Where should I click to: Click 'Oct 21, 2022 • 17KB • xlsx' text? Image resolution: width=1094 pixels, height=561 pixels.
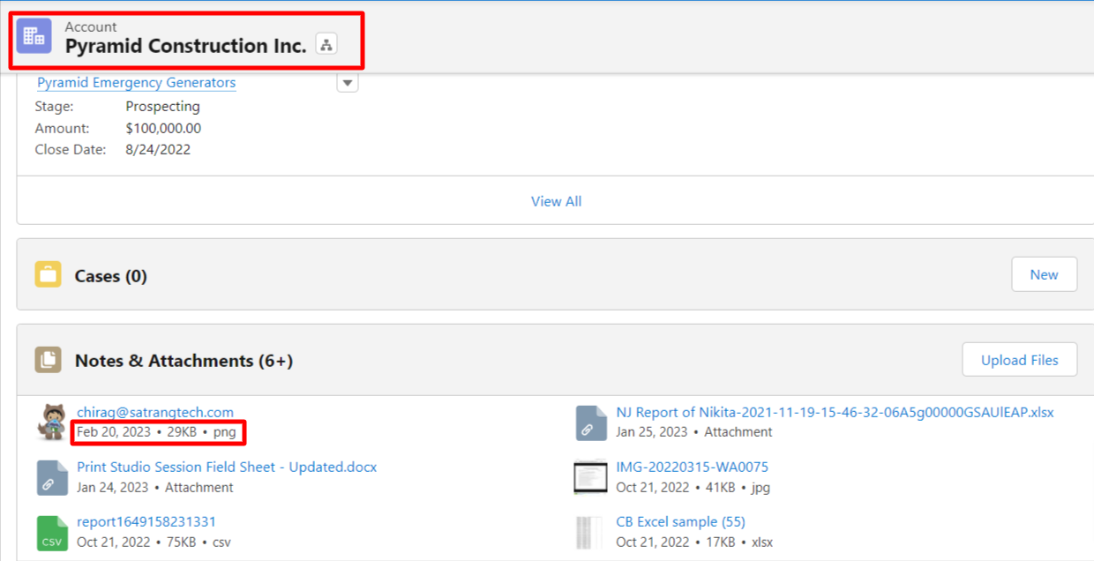[x=694, y=542]
